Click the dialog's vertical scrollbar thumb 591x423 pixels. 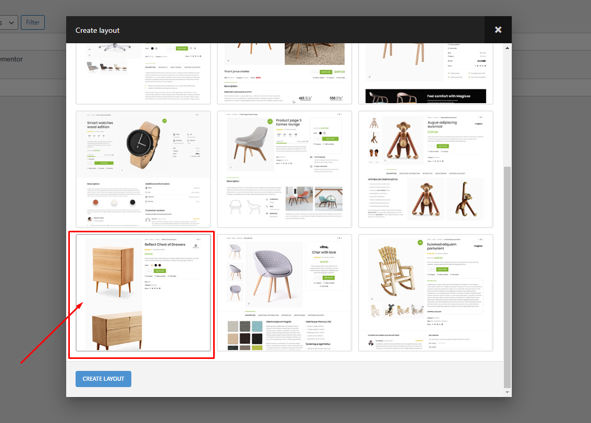(507, 277)
